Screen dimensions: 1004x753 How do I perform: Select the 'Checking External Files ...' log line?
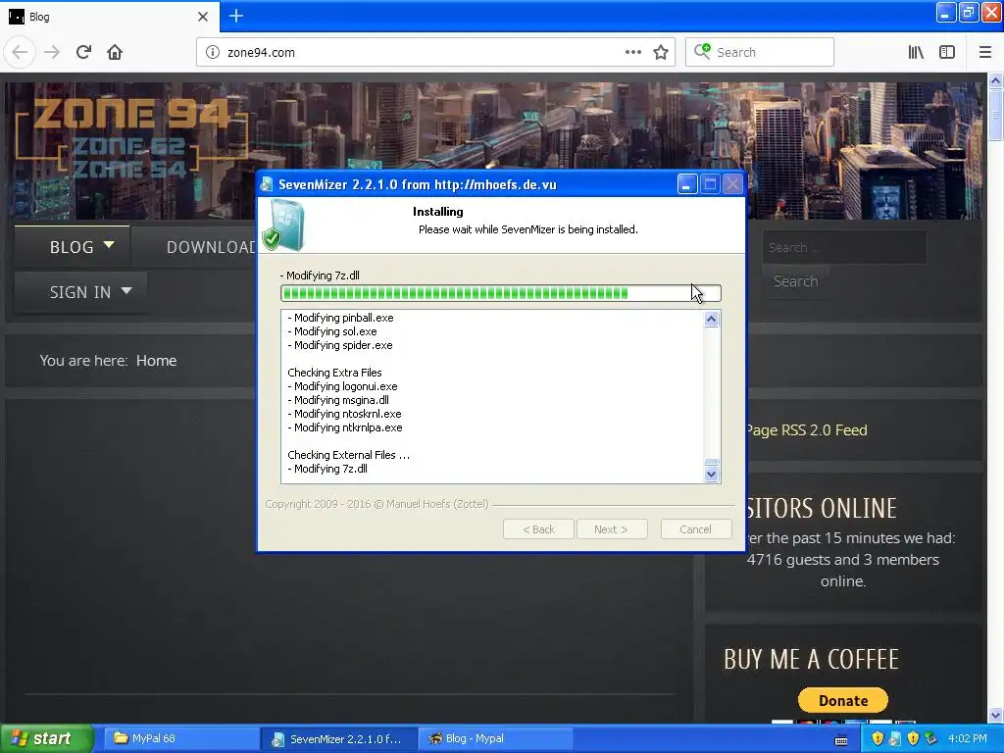click(x=349, y=455)
